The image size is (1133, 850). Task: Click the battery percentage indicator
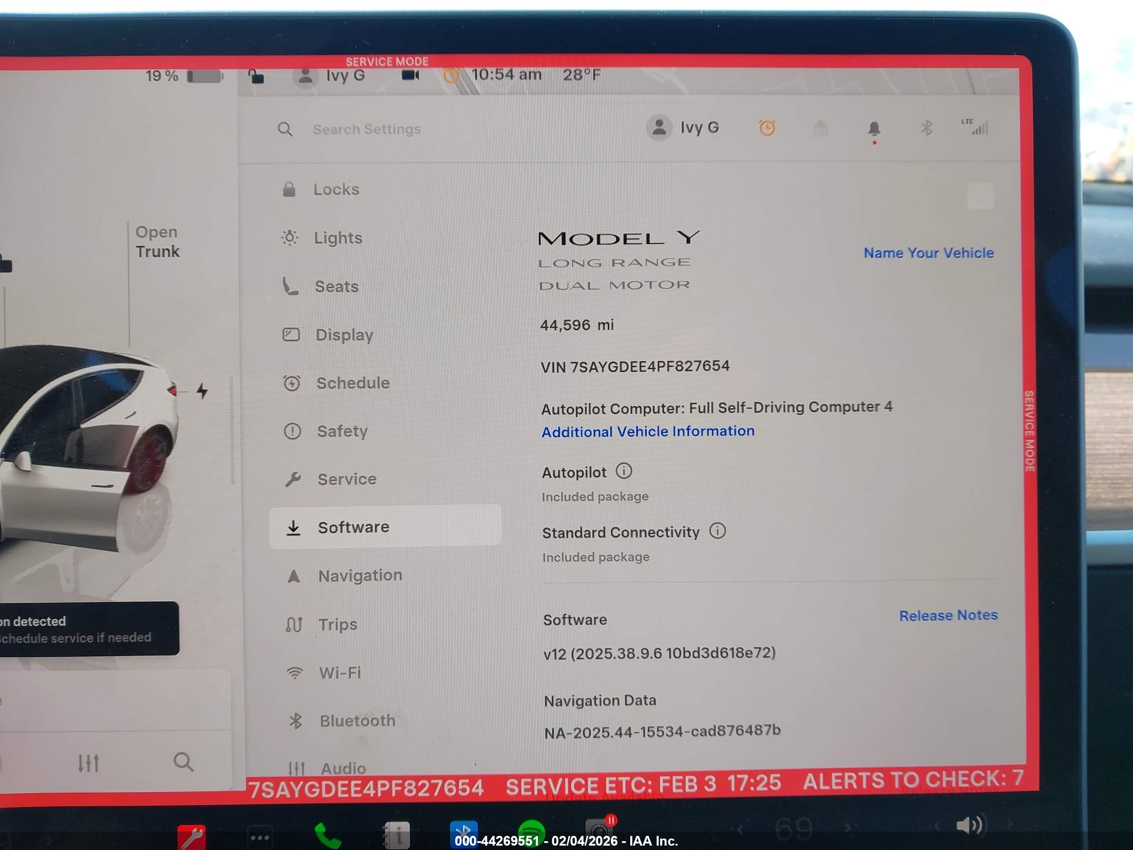[184, 77]
